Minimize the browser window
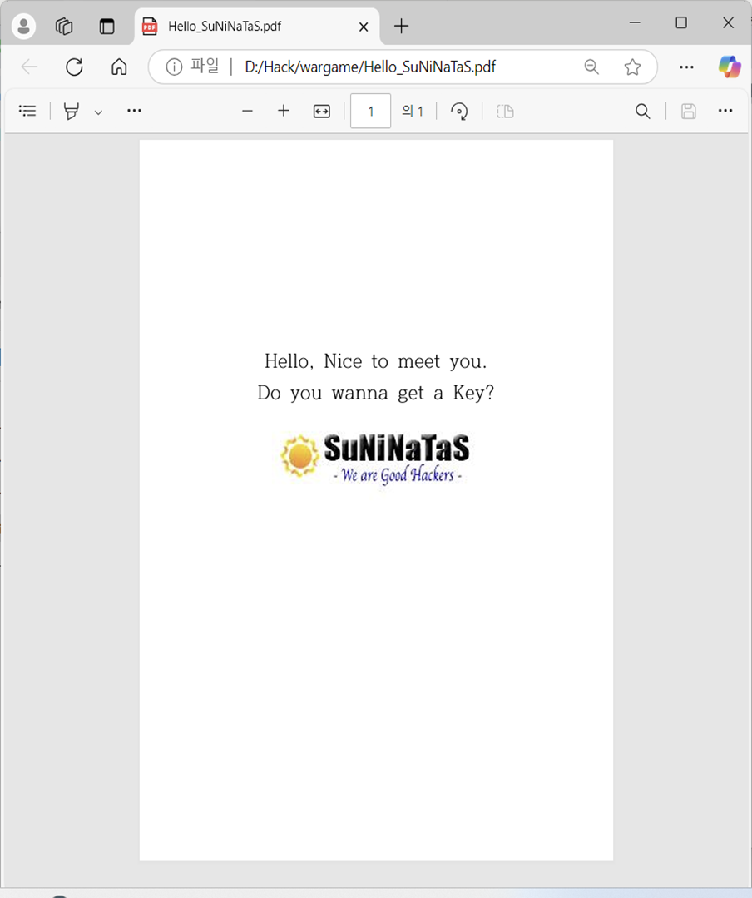Screen dimensions: 752x898 [x=635, y=23]
